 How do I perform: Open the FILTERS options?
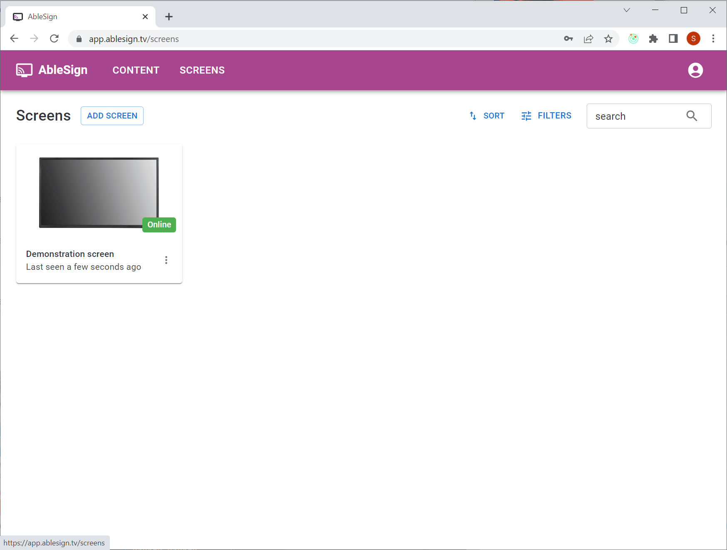click(526, 116)
